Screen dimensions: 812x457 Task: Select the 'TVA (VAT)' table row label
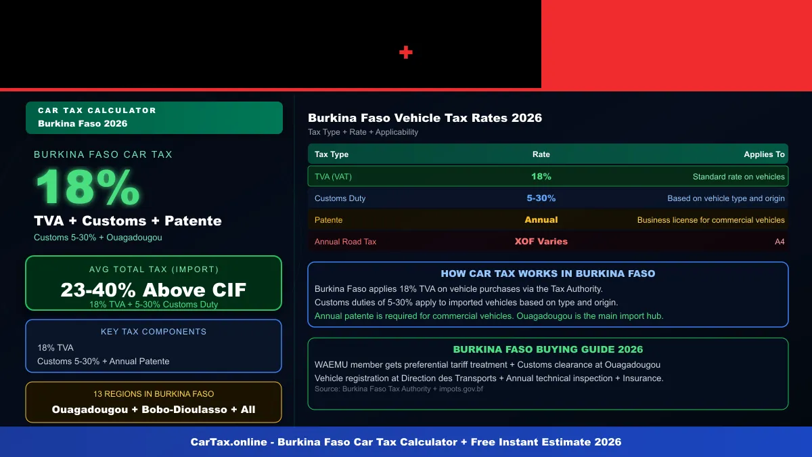[333, 177]
